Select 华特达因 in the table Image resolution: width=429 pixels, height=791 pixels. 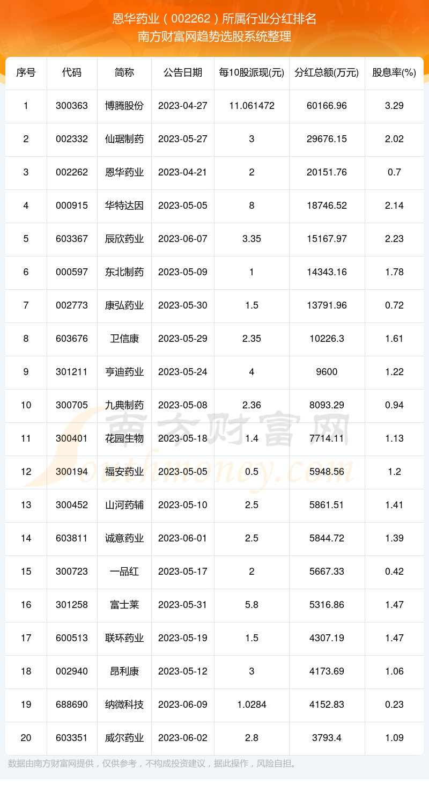coord(124,206)
